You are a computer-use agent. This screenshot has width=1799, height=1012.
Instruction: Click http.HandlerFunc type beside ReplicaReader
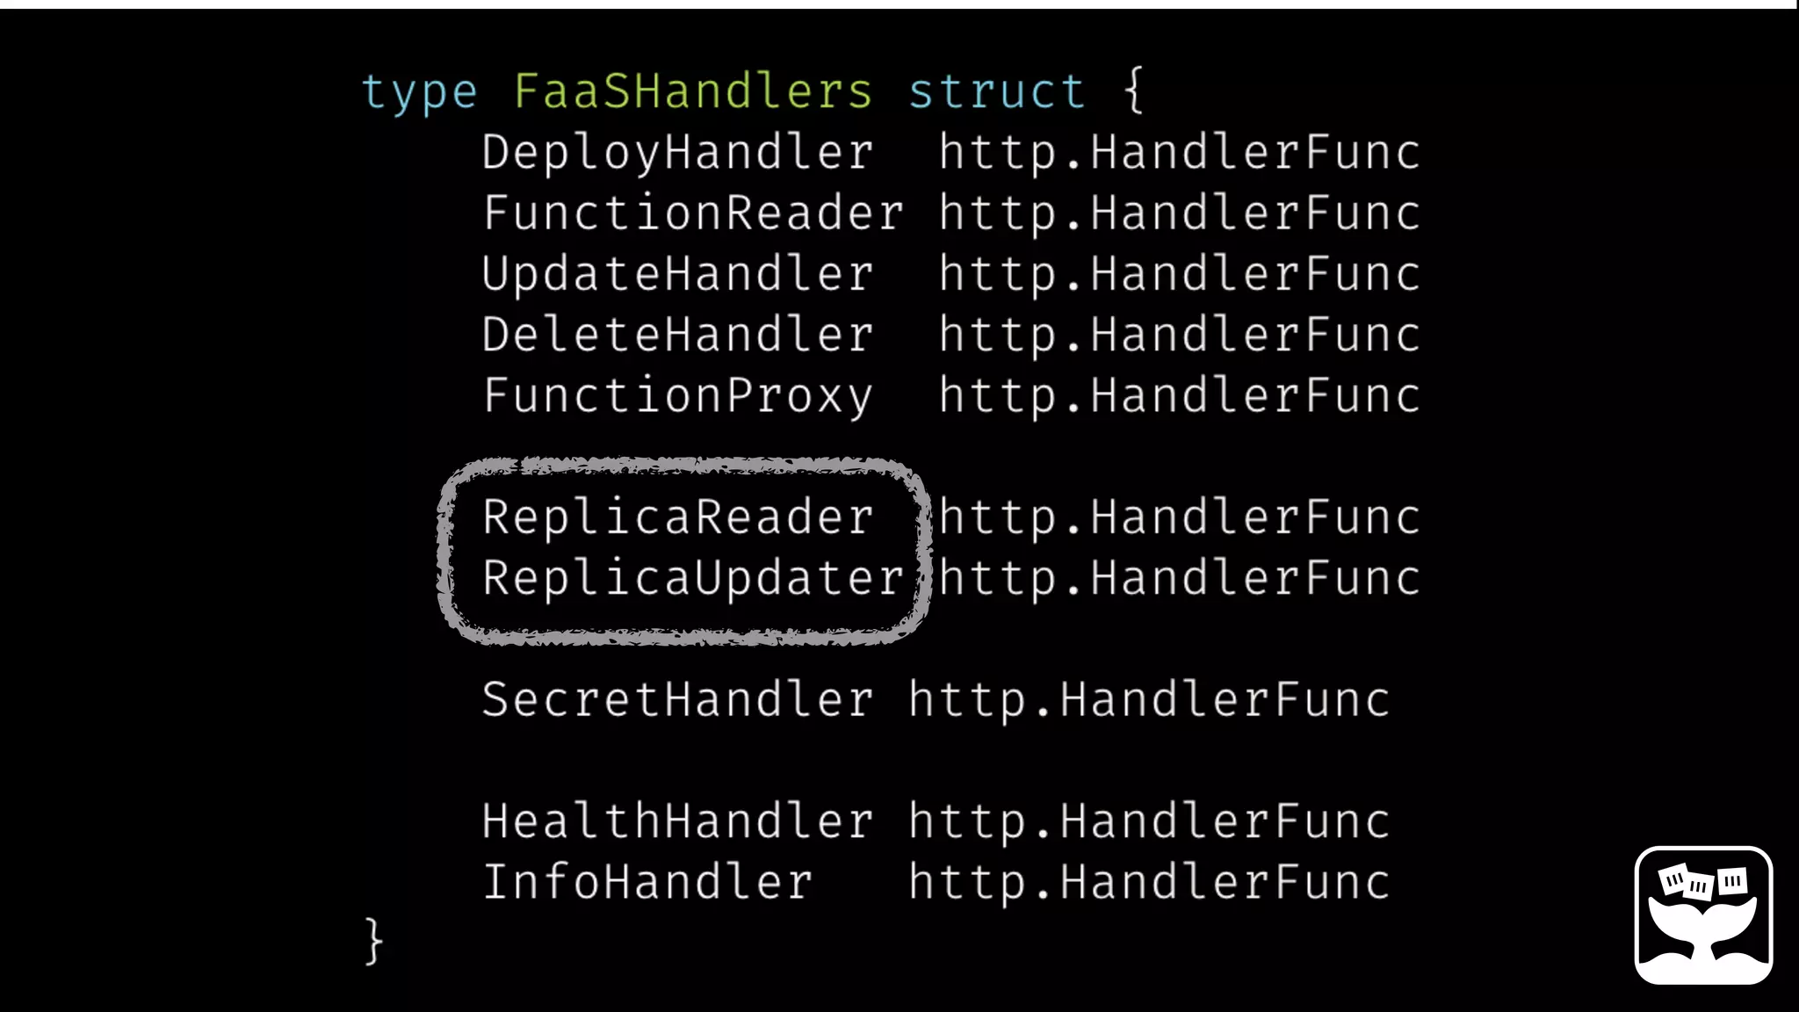[x=1180, y=517]
